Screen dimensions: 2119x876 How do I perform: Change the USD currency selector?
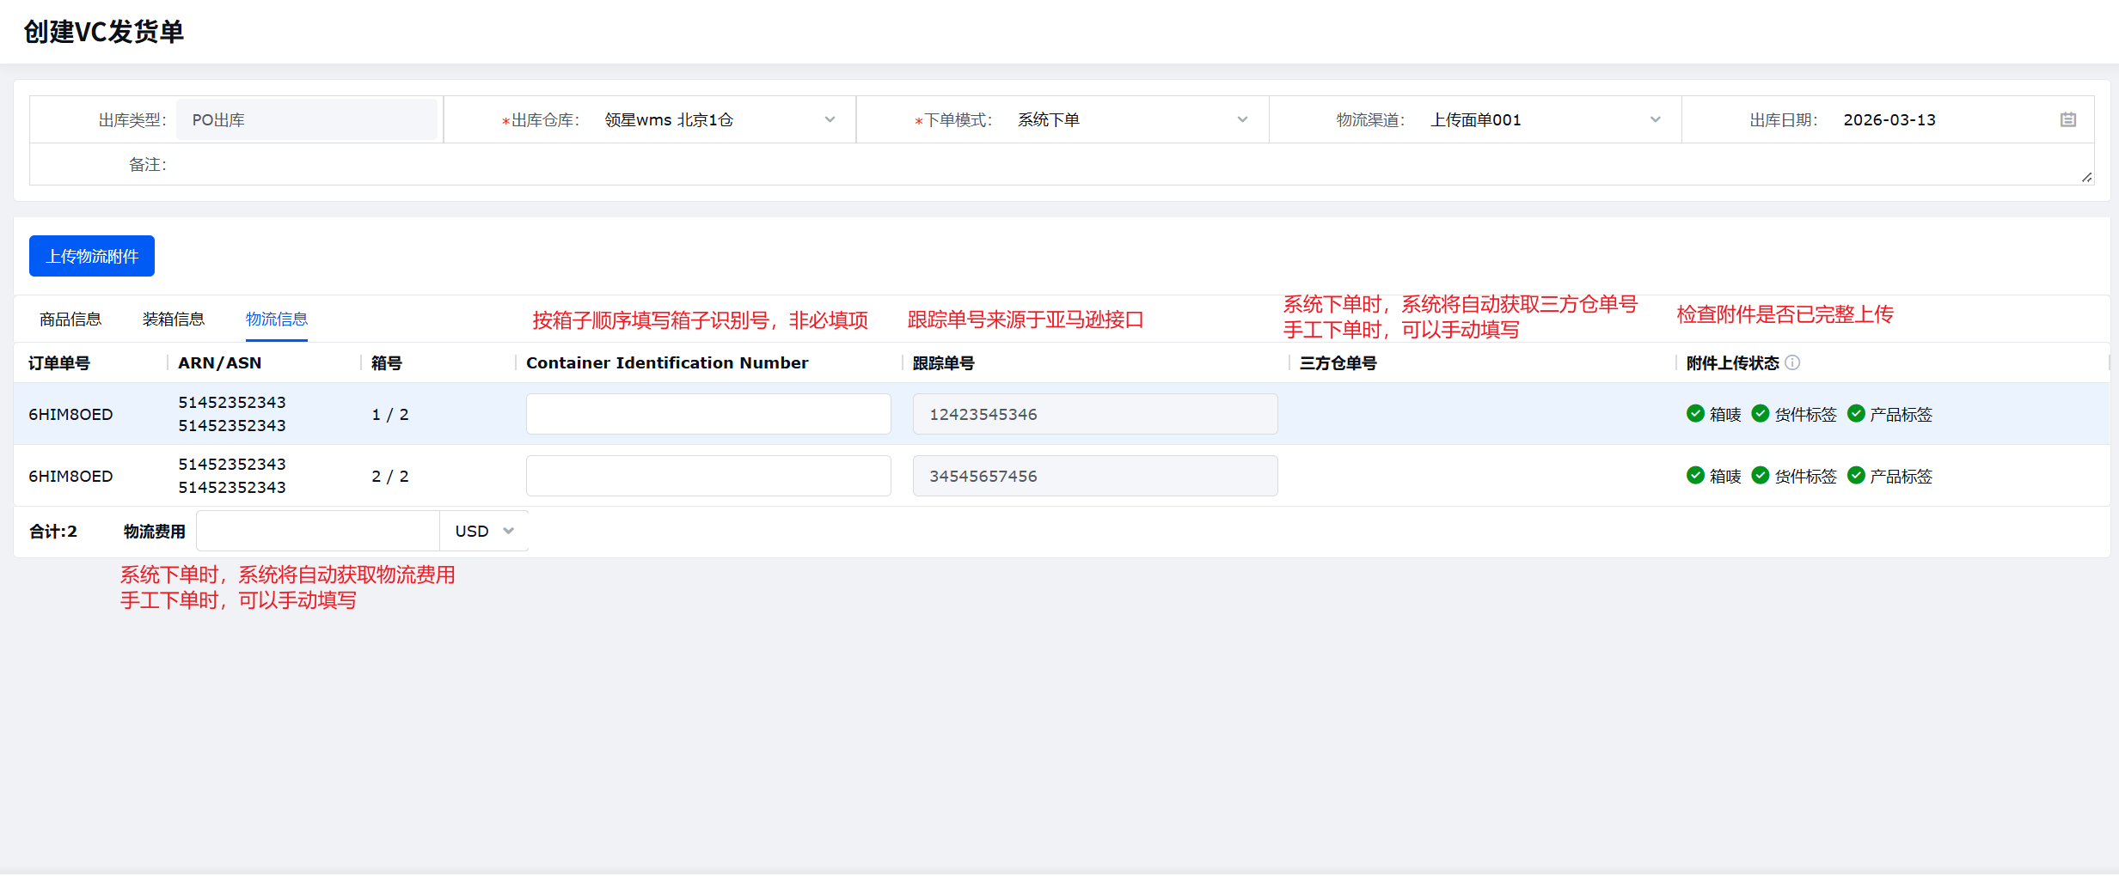[x=484, y=532]
